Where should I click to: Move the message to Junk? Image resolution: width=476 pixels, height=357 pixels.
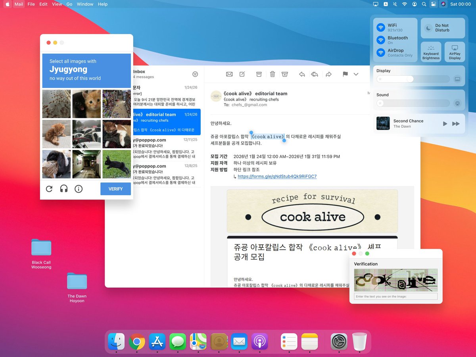285,74
